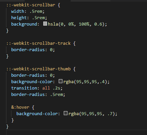This screenshot has height=135, width=147.
Task: Click background-color property inside hover block
Action: [37, 114]
